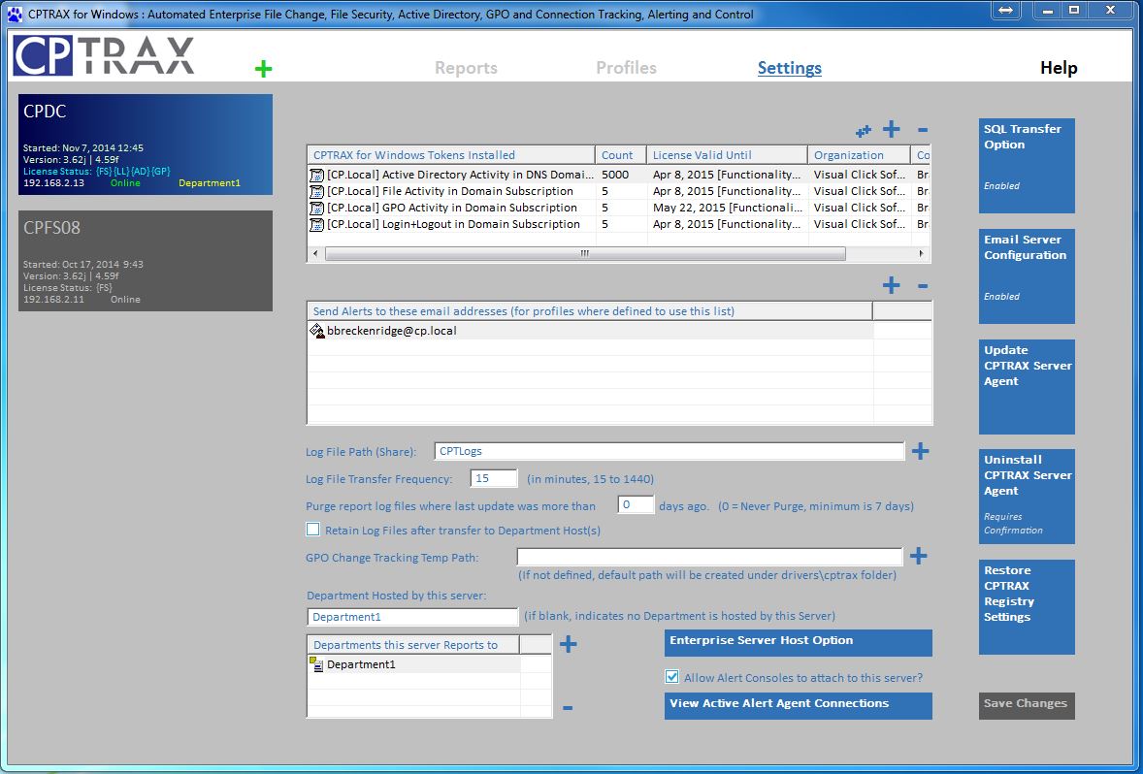
Task: Add an alert email address with the plus
Action: coord(891,285)
